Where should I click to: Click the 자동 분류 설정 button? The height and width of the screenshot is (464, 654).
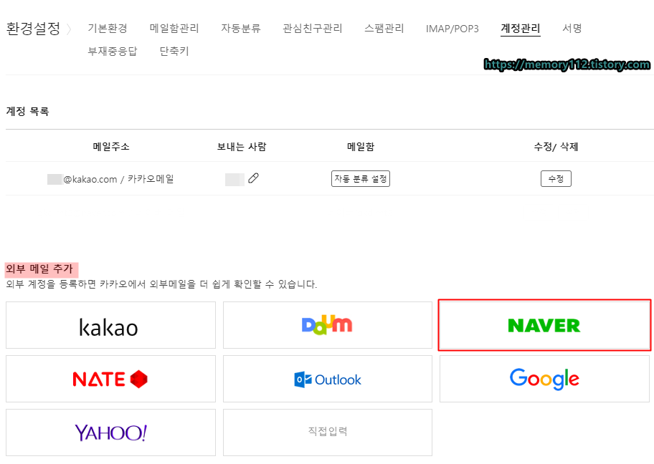tap(361, 179)
